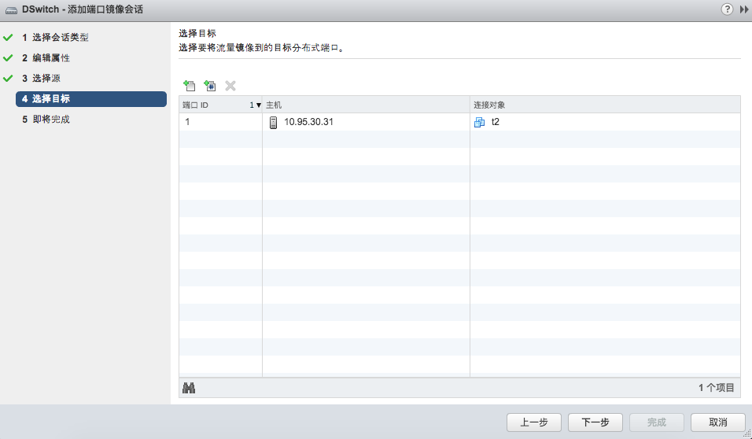This screenshot has width=752, height=439.
Task: Select the host cell 10.95.30.31
Action: [366, 122]
